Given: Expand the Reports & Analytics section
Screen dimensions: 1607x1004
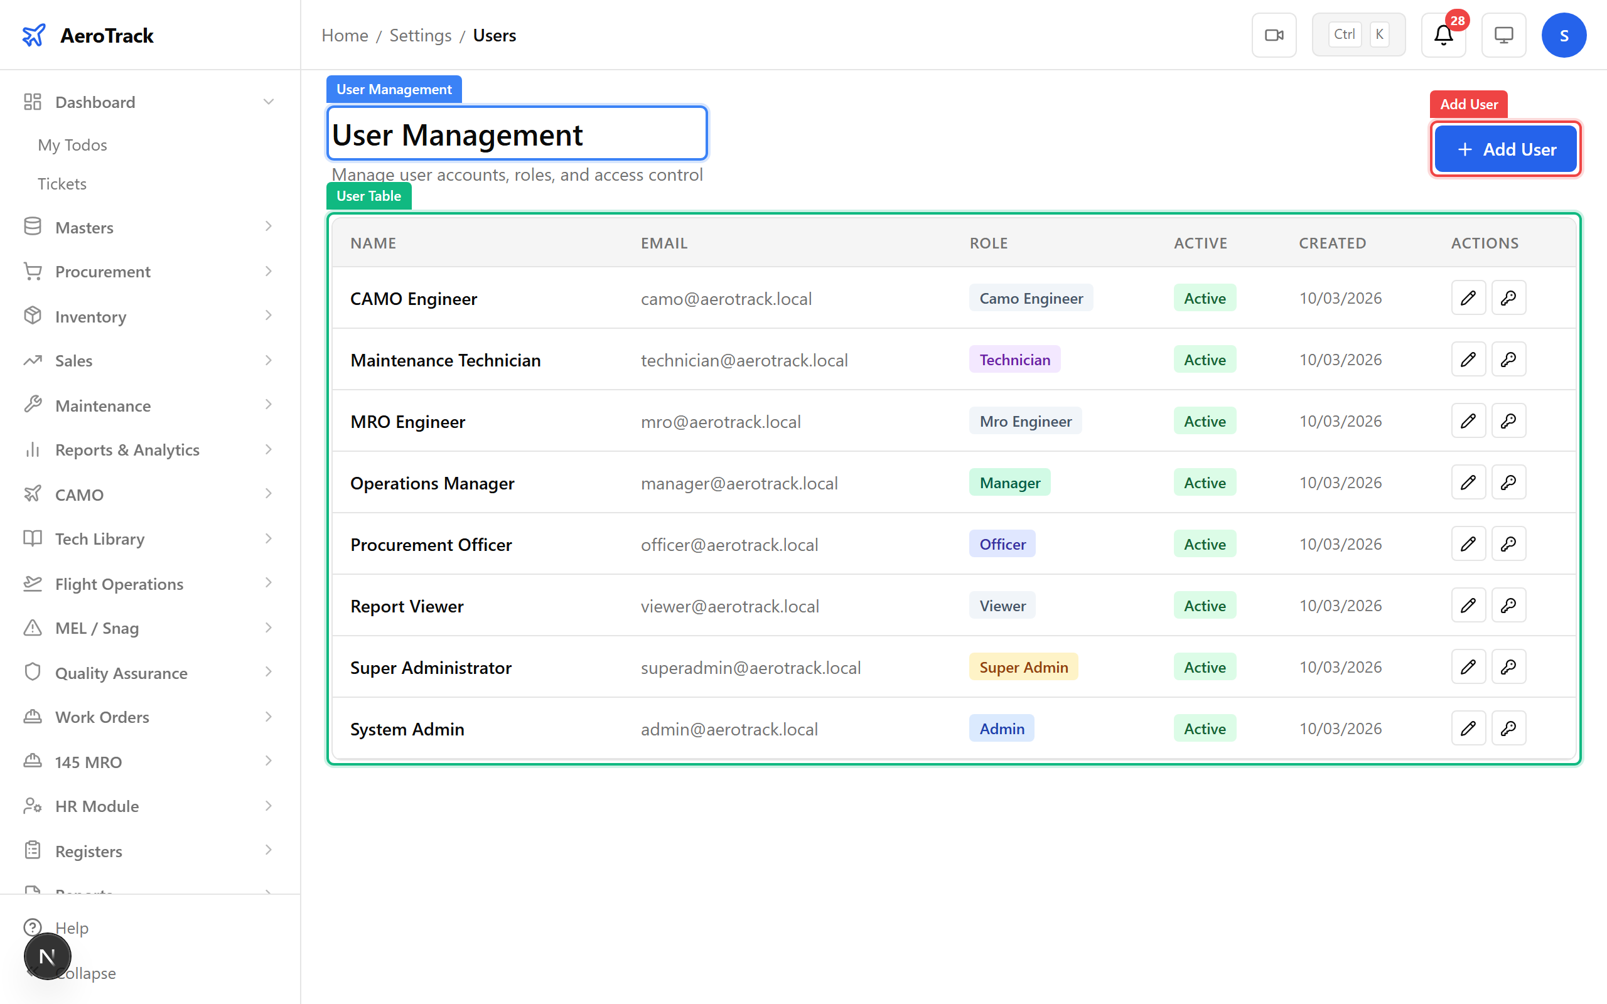Looking at the screenshot, I should pos(268,449).
